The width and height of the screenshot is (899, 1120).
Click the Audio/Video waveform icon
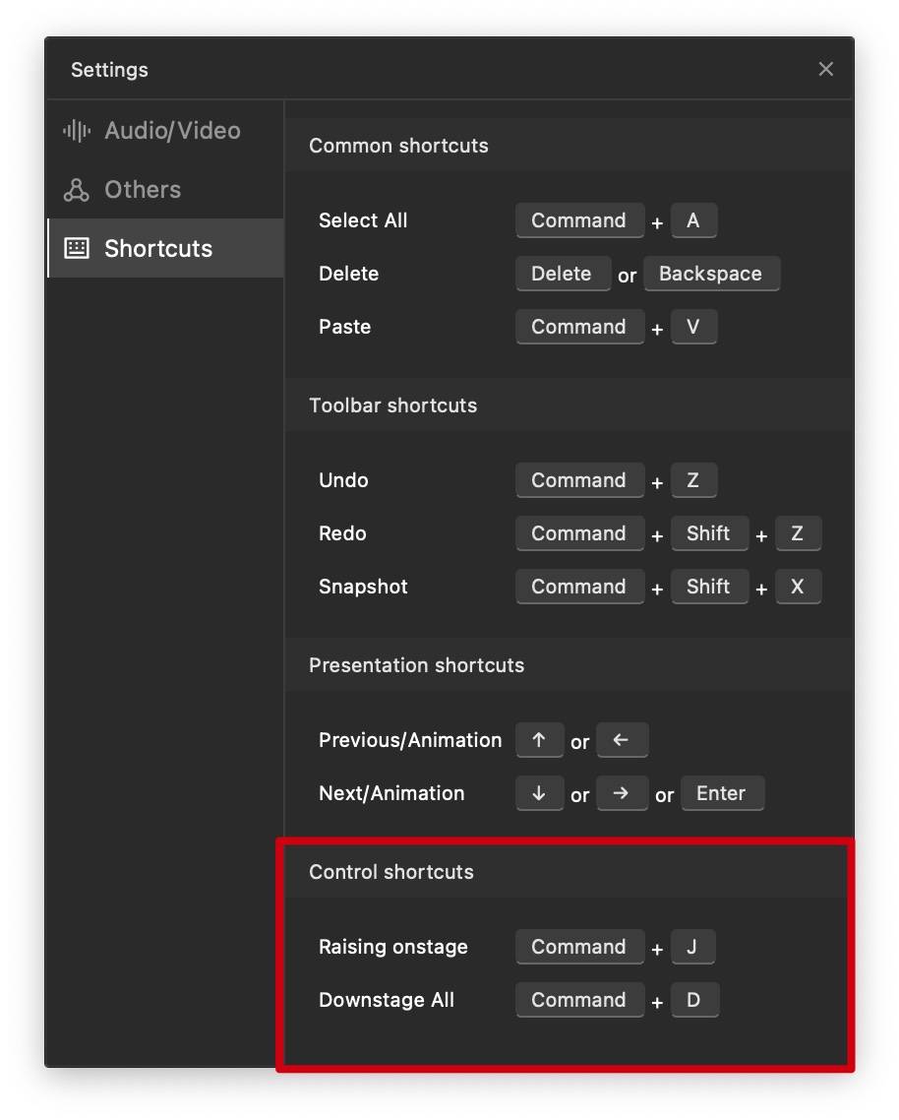click(77, 131)
